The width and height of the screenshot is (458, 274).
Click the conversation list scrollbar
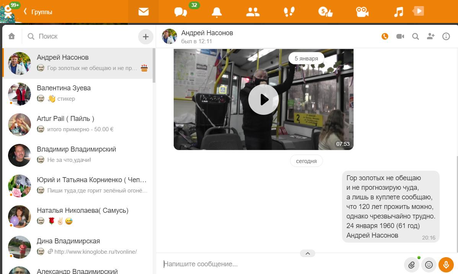click(x=154, y=66)
